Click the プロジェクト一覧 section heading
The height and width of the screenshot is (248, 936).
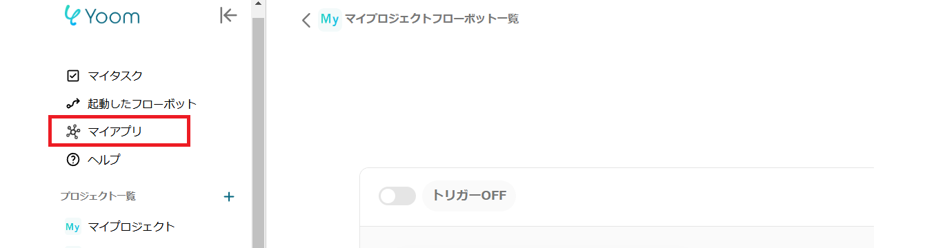98,196
